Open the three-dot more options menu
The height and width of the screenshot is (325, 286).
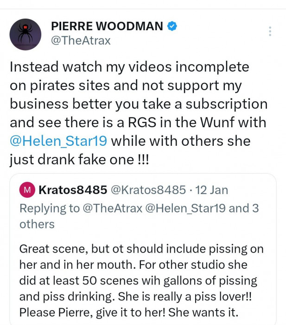270,31
